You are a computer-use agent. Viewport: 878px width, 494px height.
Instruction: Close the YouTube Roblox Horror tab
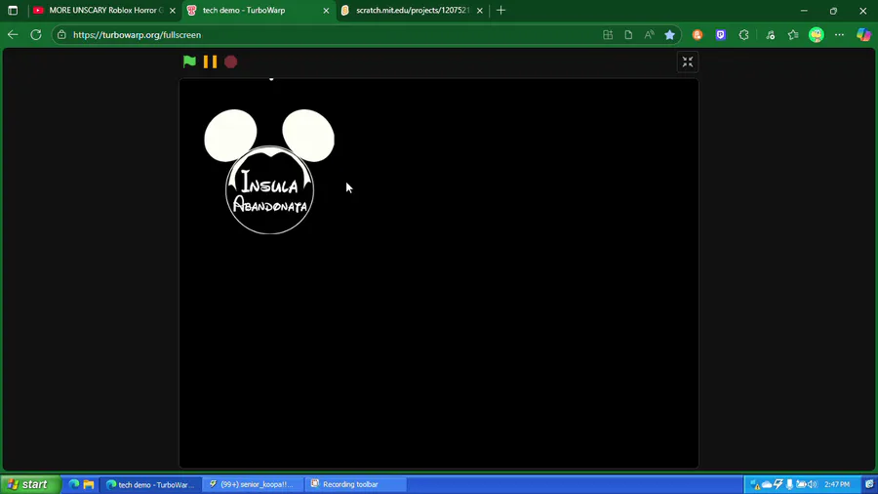coord(173,11)
